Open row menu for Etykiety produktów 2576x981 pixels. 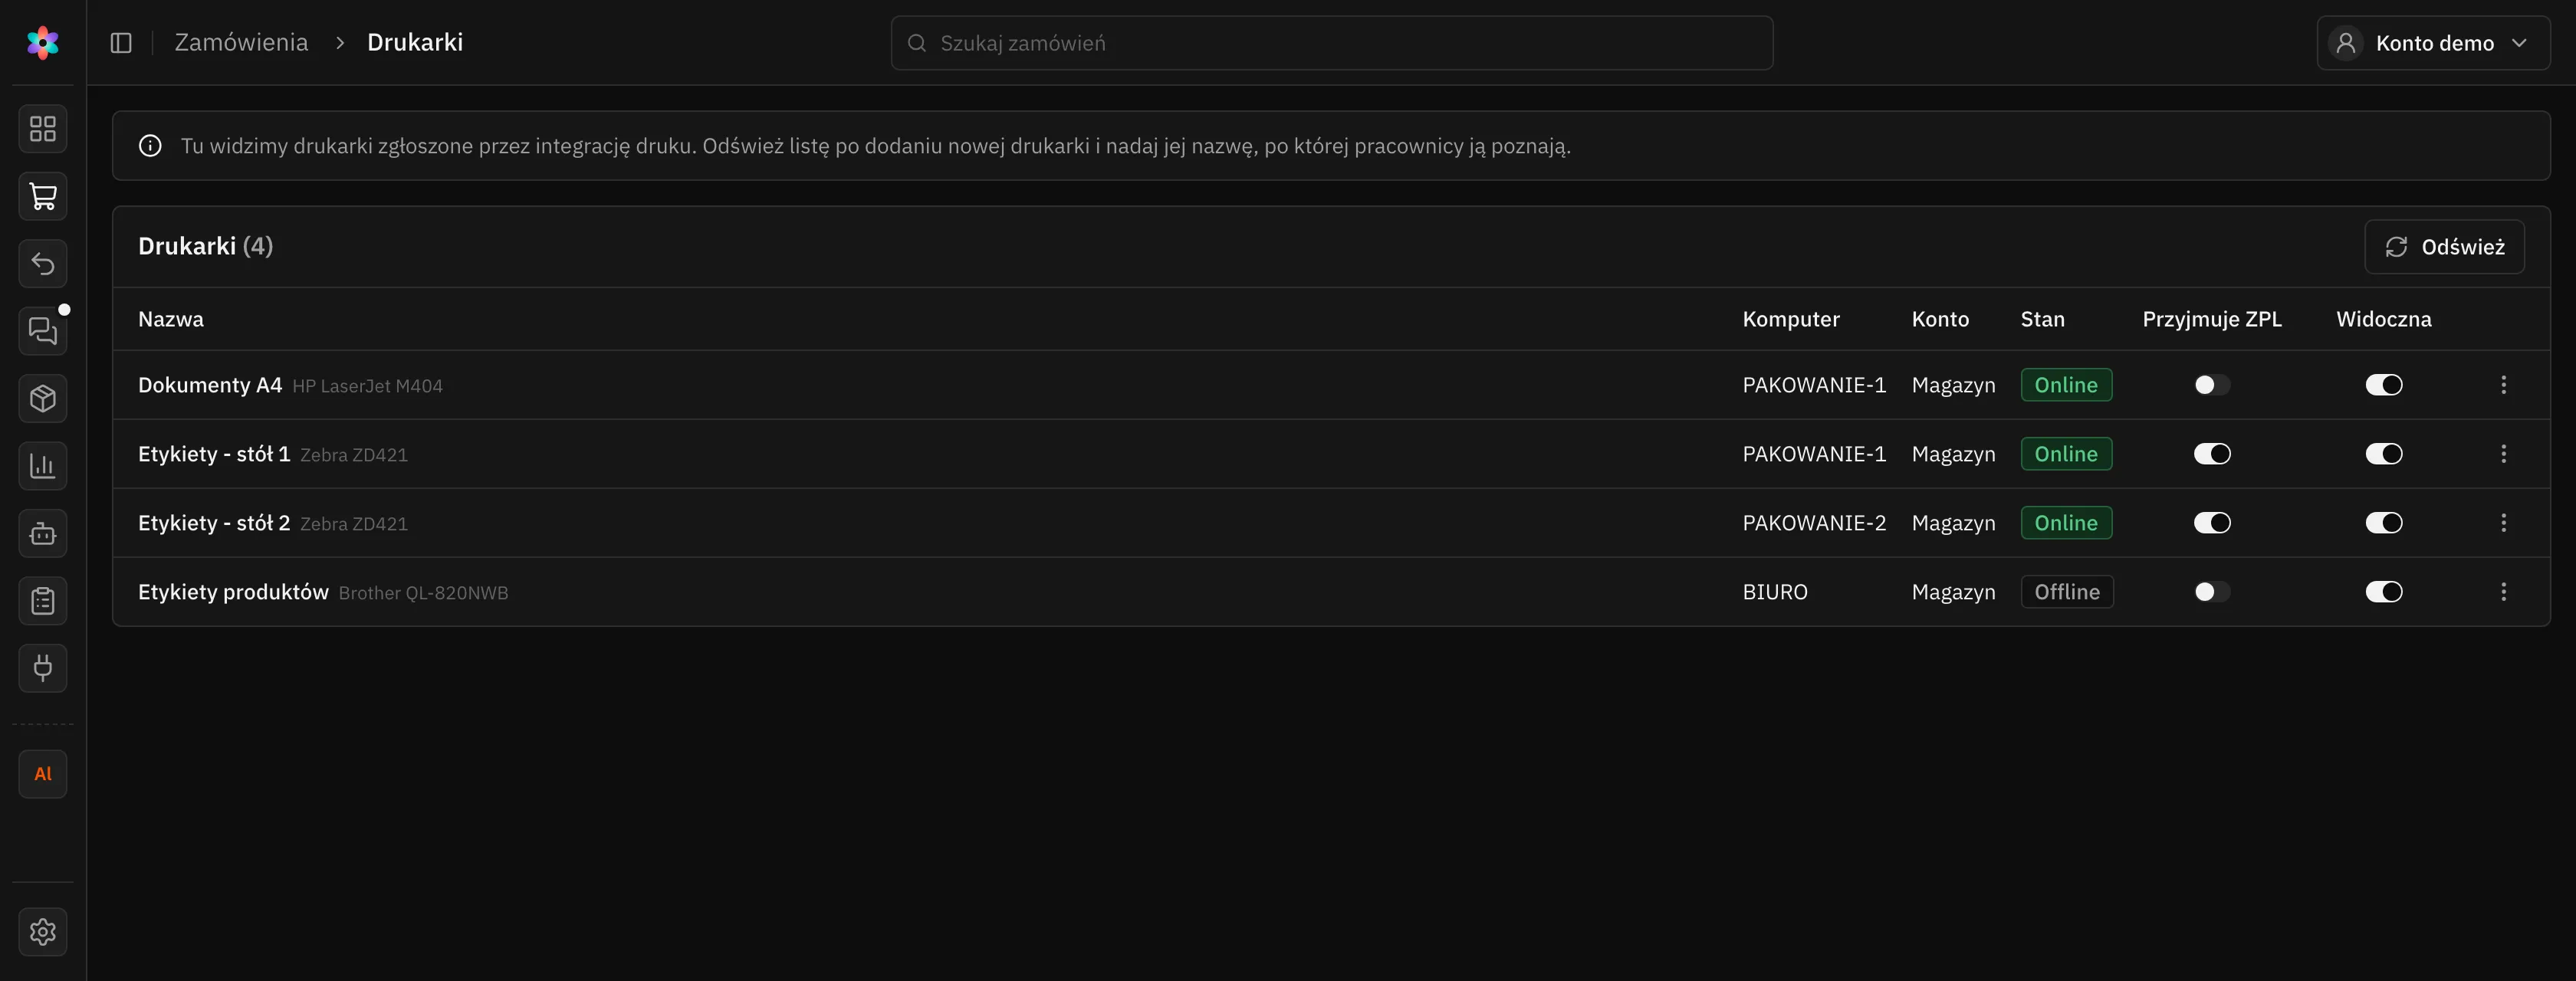[x=2503, y=592]
